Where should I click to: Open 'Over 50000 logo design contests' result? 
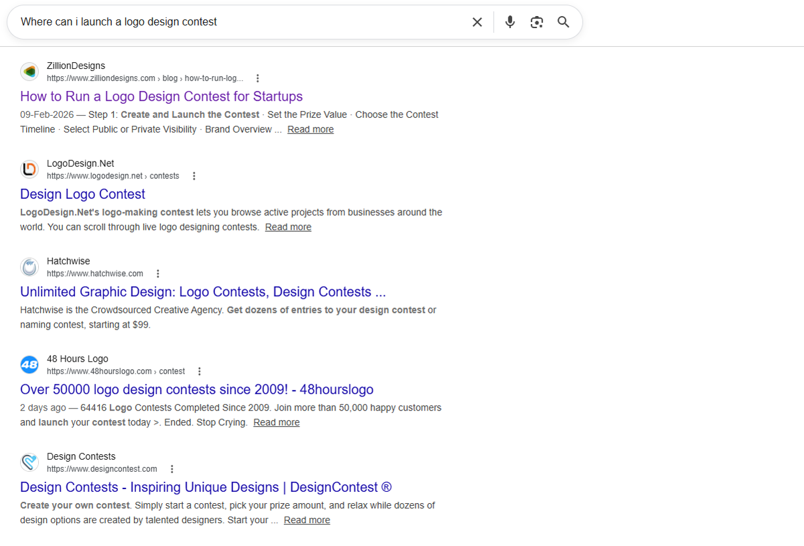point(197,390)
